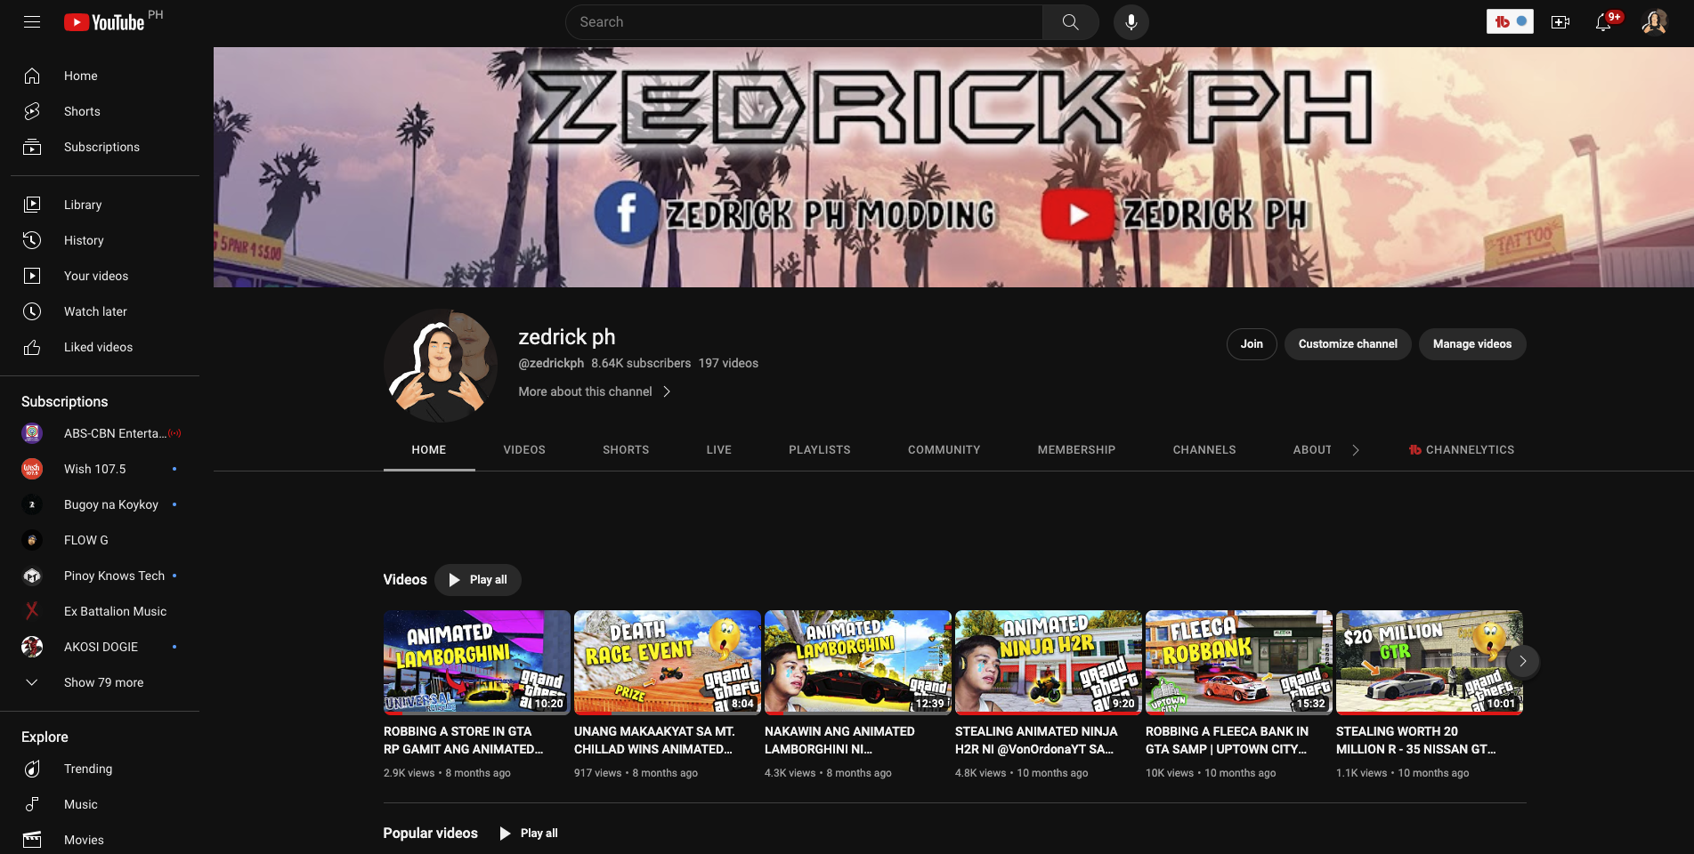
Task: Open the ZEDRICK PH channel banner
Action: (953, 167)
